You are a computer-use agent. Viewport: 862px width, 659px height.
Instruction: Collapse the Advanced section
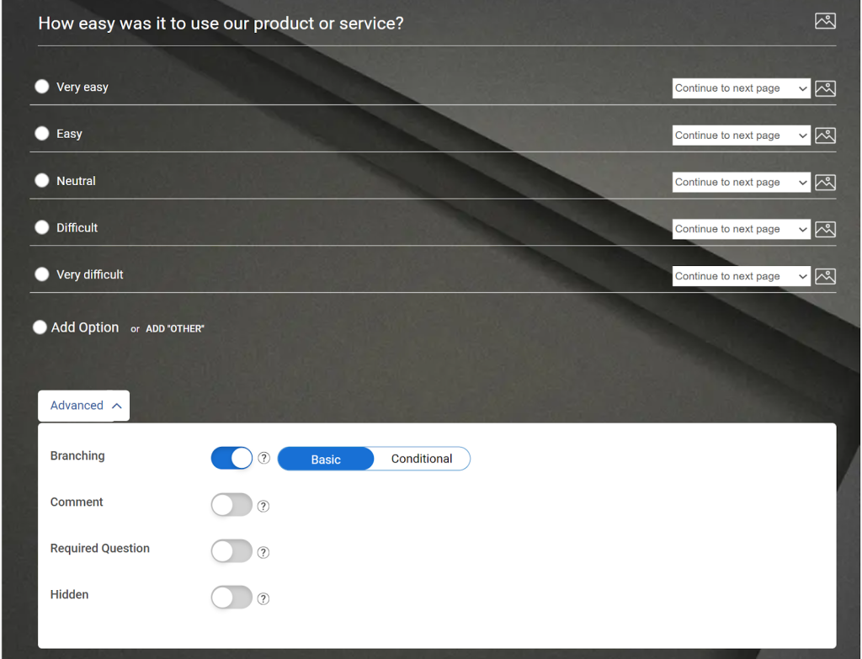click(x=83, y=405)
